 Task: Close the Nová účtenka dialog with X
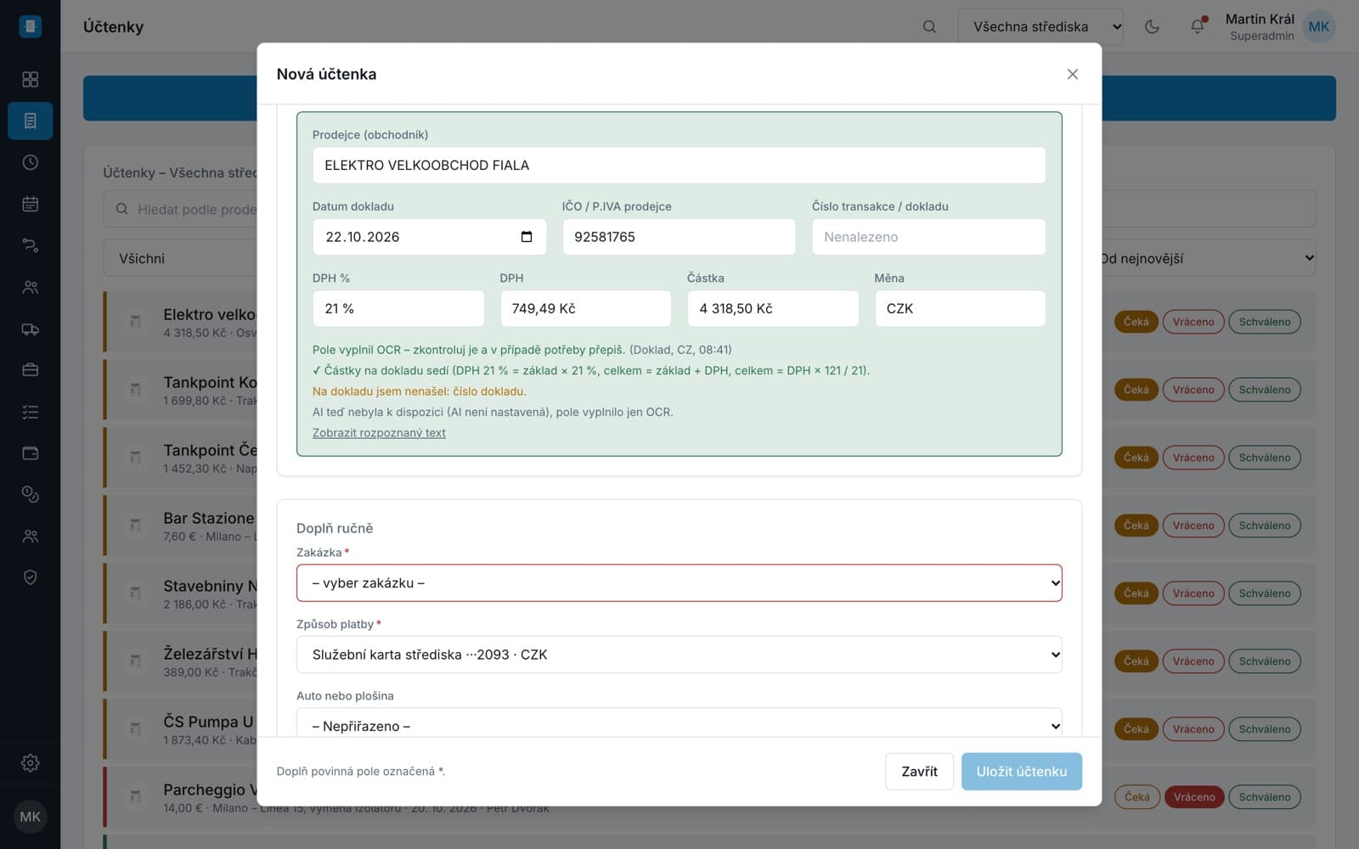[x=1073, y=74]
